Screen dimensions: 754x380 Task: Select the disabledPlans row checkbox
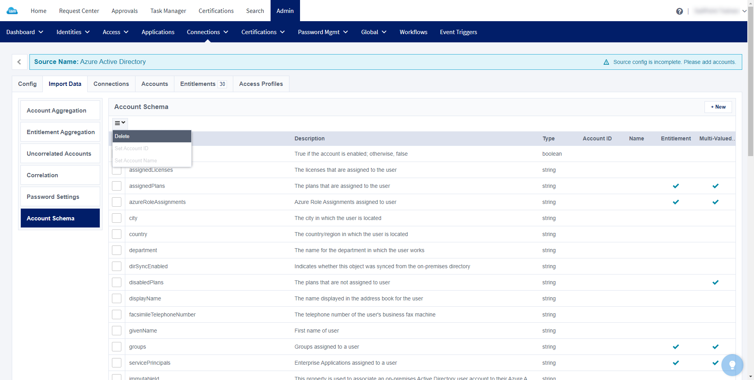[117, 282]
